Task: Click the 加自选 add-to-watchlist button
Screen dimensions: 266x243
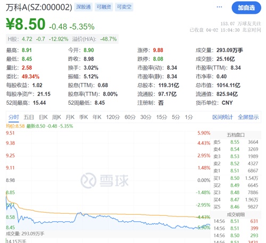Action: (246, 7)
